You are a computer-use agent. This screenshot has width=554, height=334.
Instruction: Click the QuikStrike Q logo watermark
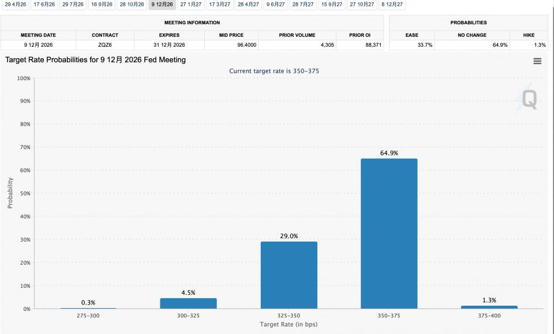click(529, 99)
